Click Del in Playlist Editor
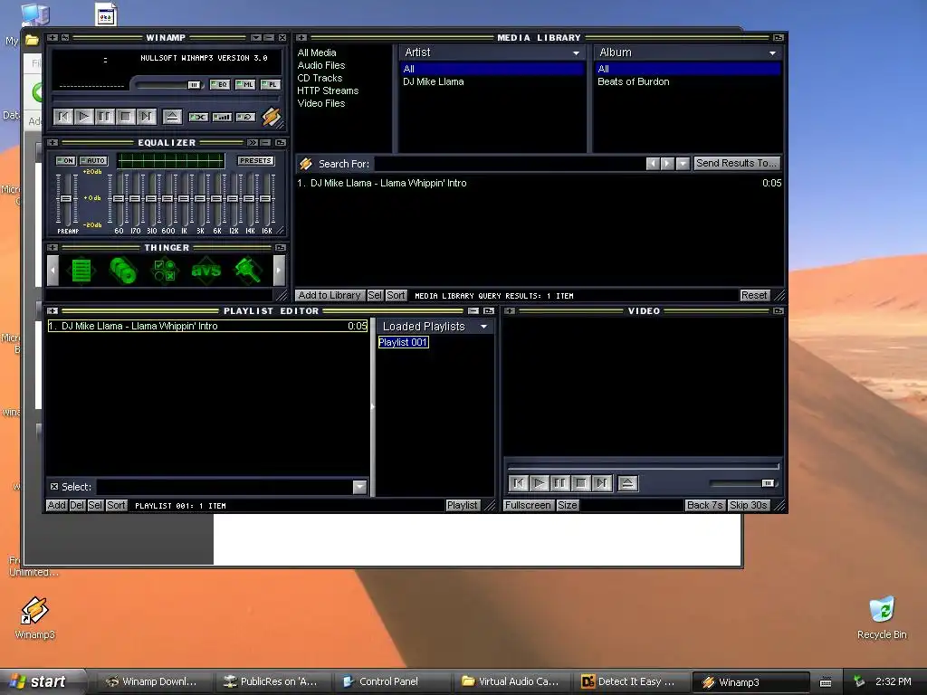The width and height of the screenshot is (927, 695). pyautogui.click(x=77, y=505)
